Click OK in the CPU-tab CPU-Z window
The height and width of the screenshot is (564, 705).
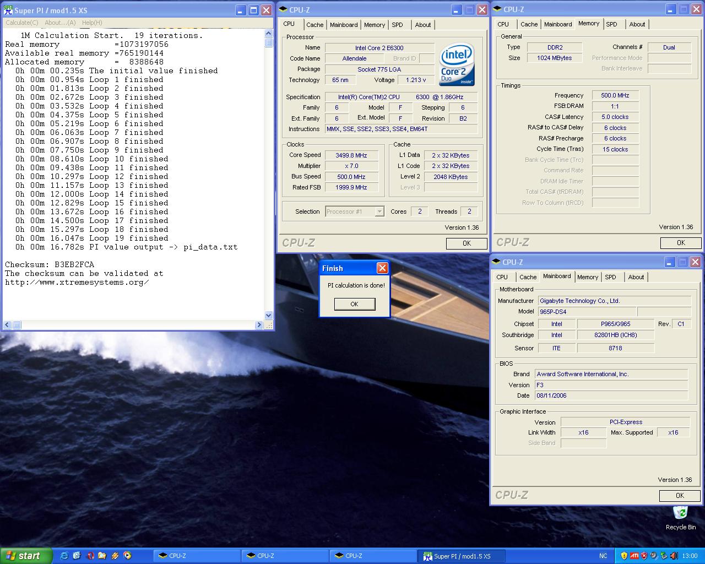point(467,243)
